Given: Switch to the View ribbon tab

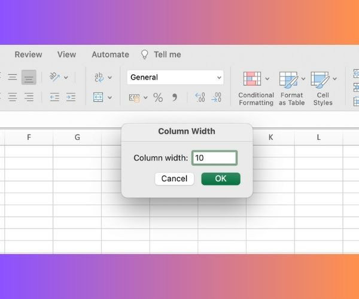Looking at the screenshot, I should pyautogui.click(x=66, y=54).
